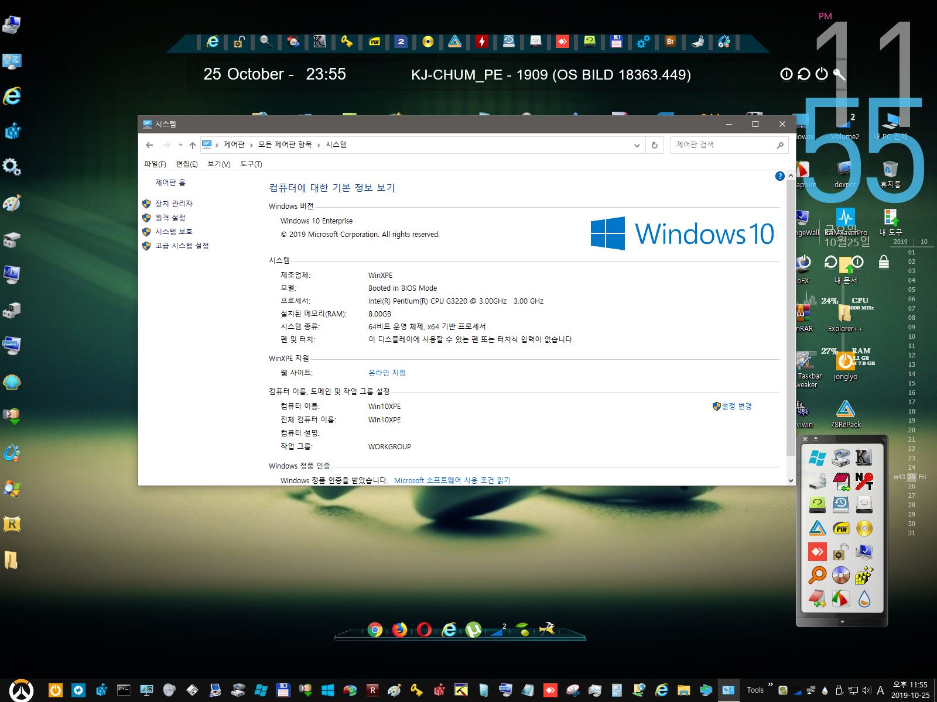
Task: Click the floppy disk icon in the top launcher bar
Action: [x=616, y=42]
